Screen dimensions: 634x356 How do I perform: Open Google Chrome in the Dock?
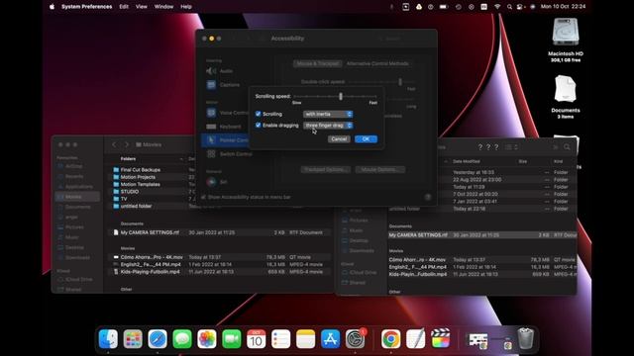(x=390, y=338)
